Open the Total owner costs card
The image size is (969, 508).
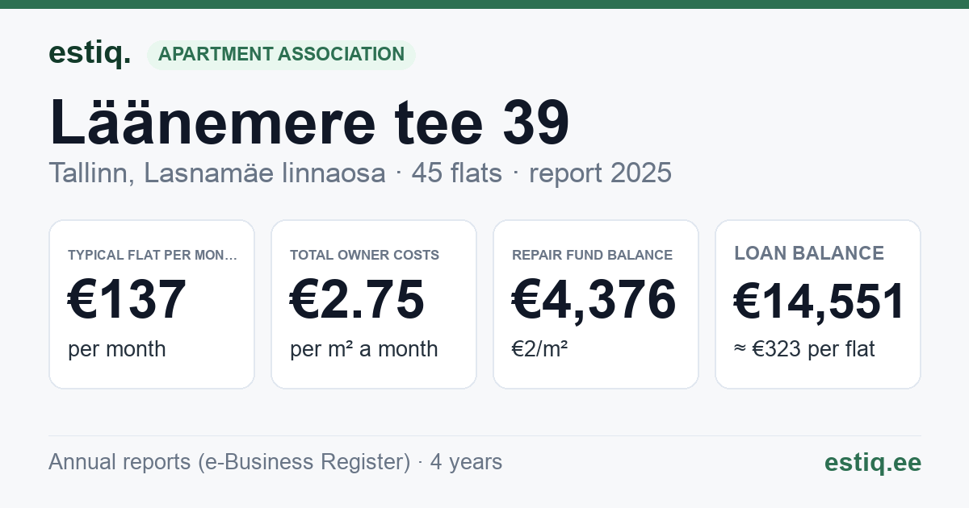(x=374, y=304)
